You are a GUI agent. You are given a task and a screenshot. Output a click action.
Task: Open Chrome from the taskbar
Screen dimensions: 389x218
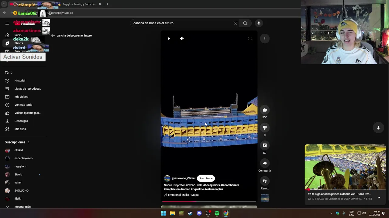[x=226, y=213]
